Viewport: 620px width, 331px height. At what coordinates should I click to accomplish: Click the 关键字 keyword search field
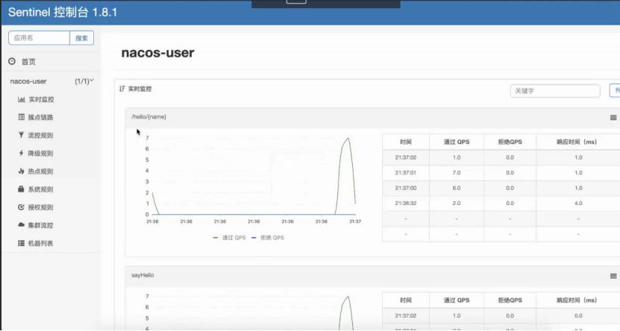click(x=555, y=91)
